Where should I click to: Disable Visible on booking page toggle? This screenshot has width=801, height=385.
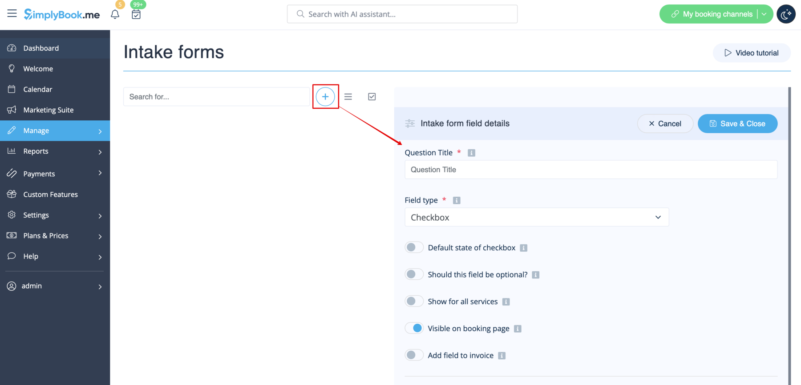[414, 328]
